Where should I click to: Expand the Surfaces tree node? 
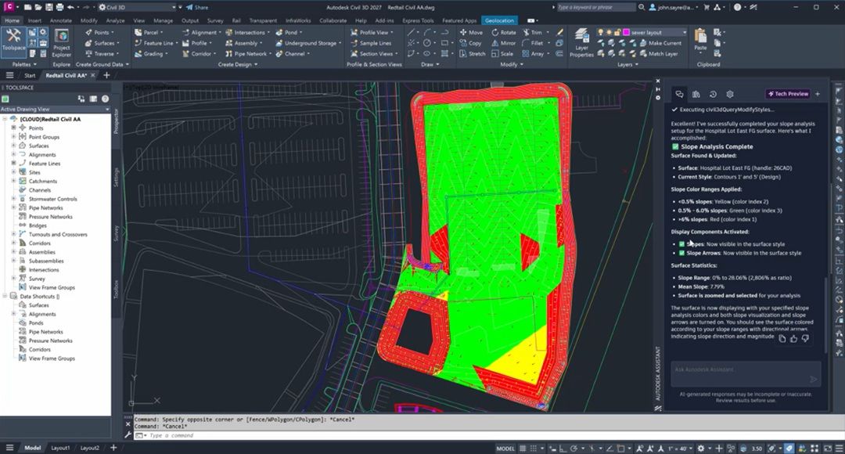pos(13,146)
